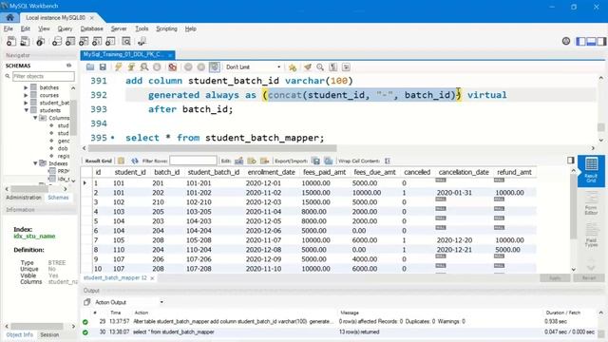This screenshot has width=608, height=342.
Task: Create a new SQL tab icon
Action: tap(11, 41)
